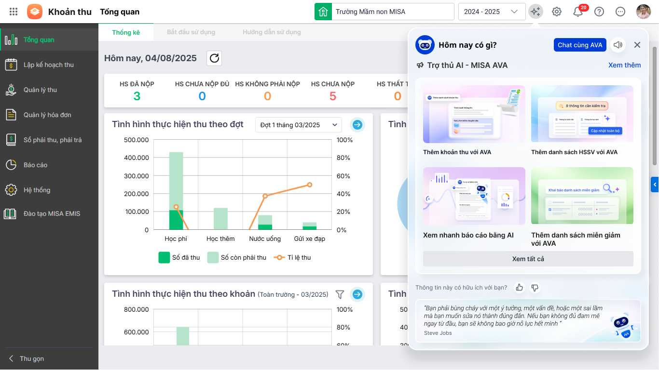Image resolution: width=659 pixels, height=370 pixels.
Task: Open the 2024 - 2025 school year dropdown
Action: (492, 12)
